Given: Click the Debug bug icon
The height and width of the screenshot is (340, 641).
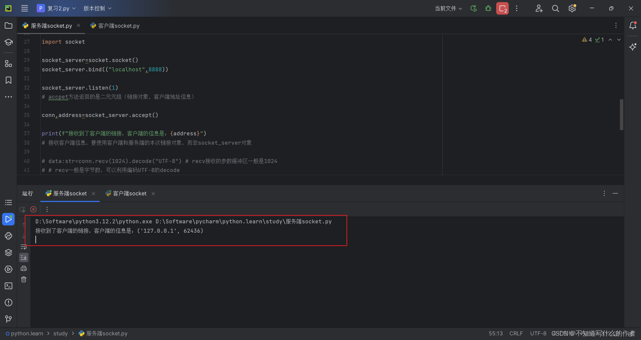Looking at the screenshot, I should [x=488, y=8].
